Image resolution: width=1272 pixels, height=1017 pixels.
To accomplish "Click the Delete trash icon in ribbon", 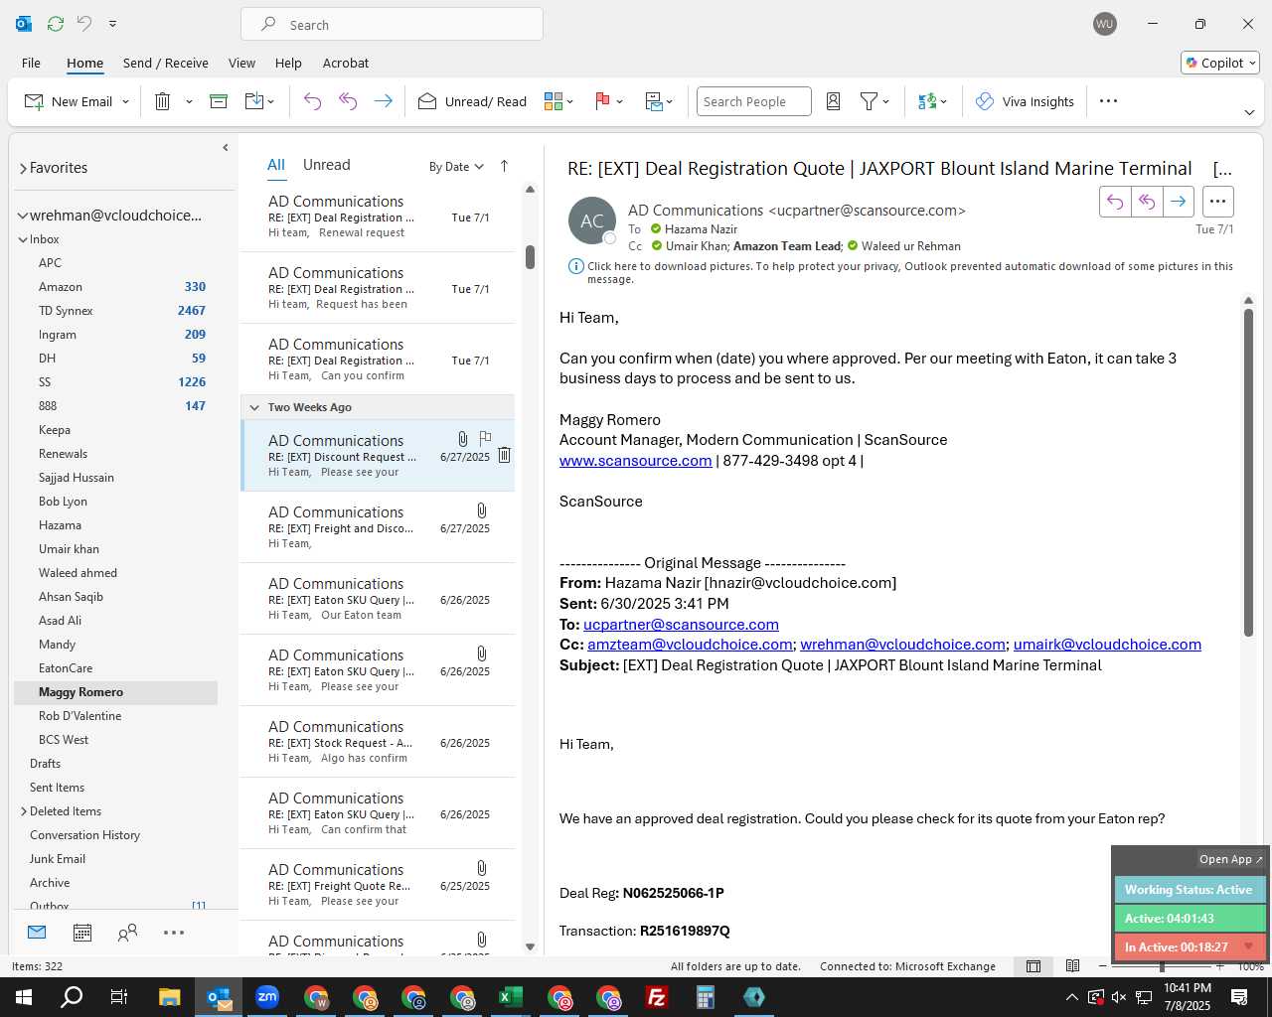I will pyautogui.click(x=163, y=101).
